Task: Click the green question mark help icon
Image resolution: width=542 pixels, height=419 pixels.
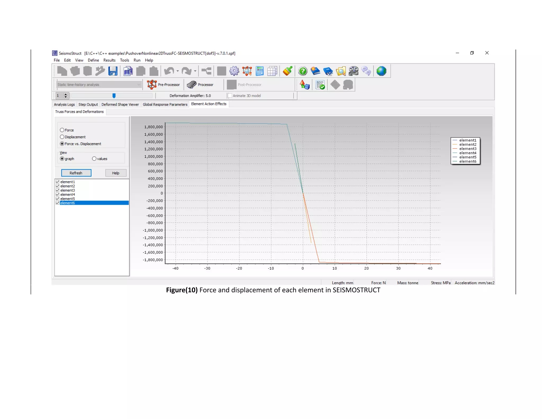Action: click(x=302, y=71)
